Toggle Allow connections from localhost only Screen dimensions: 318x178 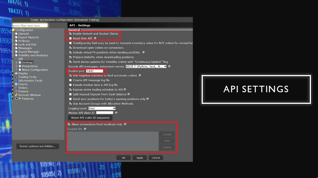(69, 124)
